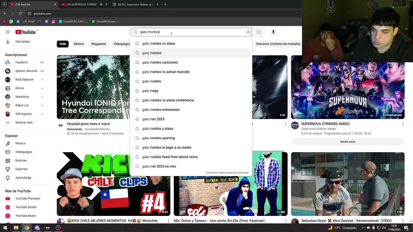Open YouTube Music in sidebar
The height and width of the screenshot is (232, 413).
click(26, 216)
